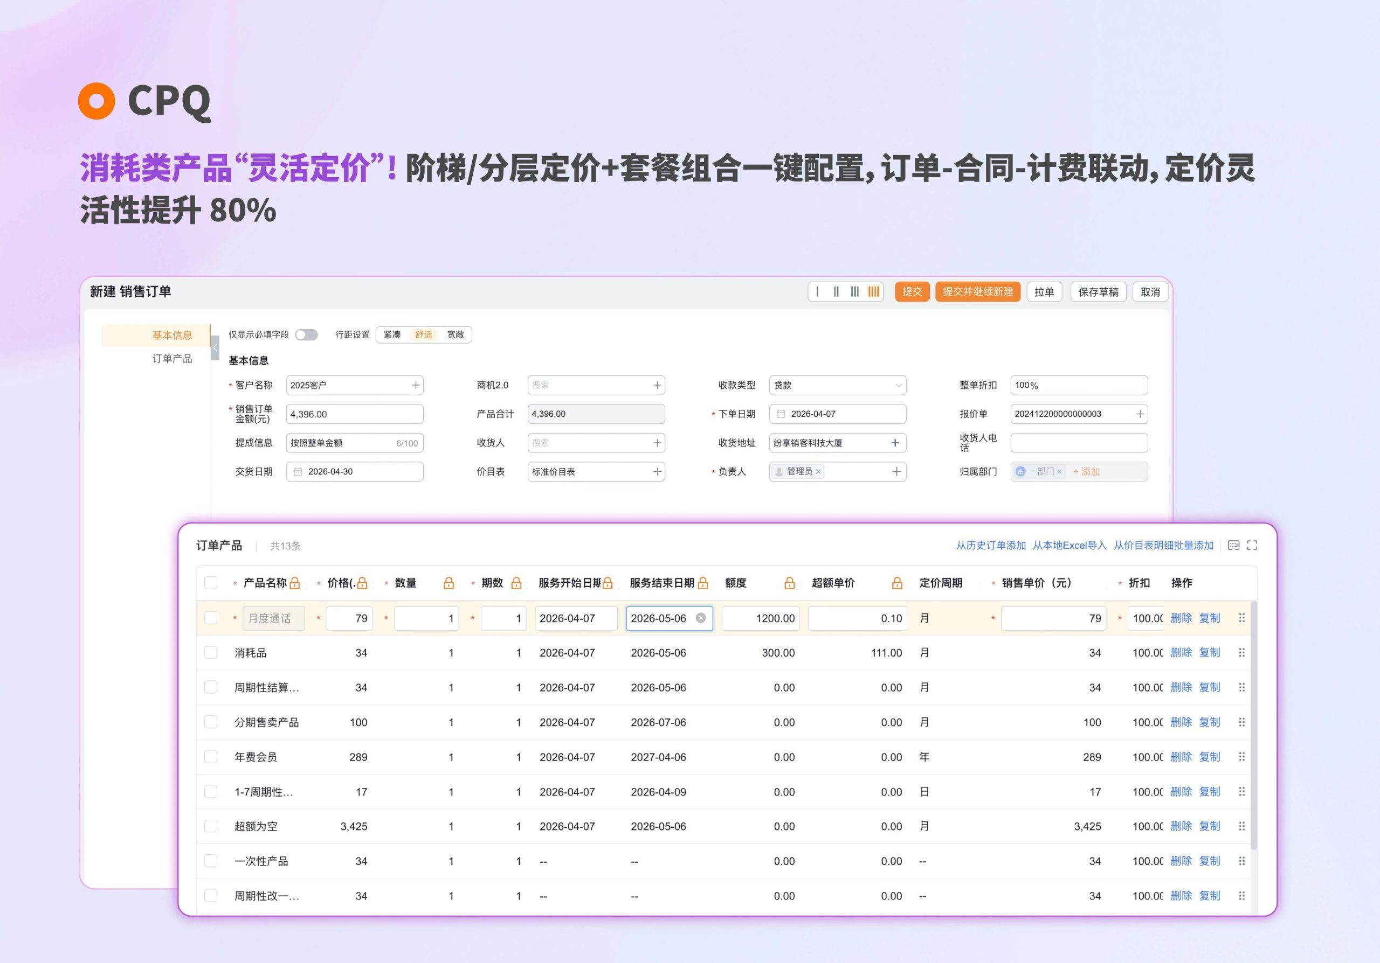Check the select-all checkbox in table header
This screenshot has width=1380, height=963.
click(210, 582)
